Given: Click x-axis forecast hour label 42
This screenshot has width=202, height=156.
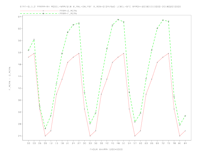Looking at the screenshot, I should (x=107, y=143).
